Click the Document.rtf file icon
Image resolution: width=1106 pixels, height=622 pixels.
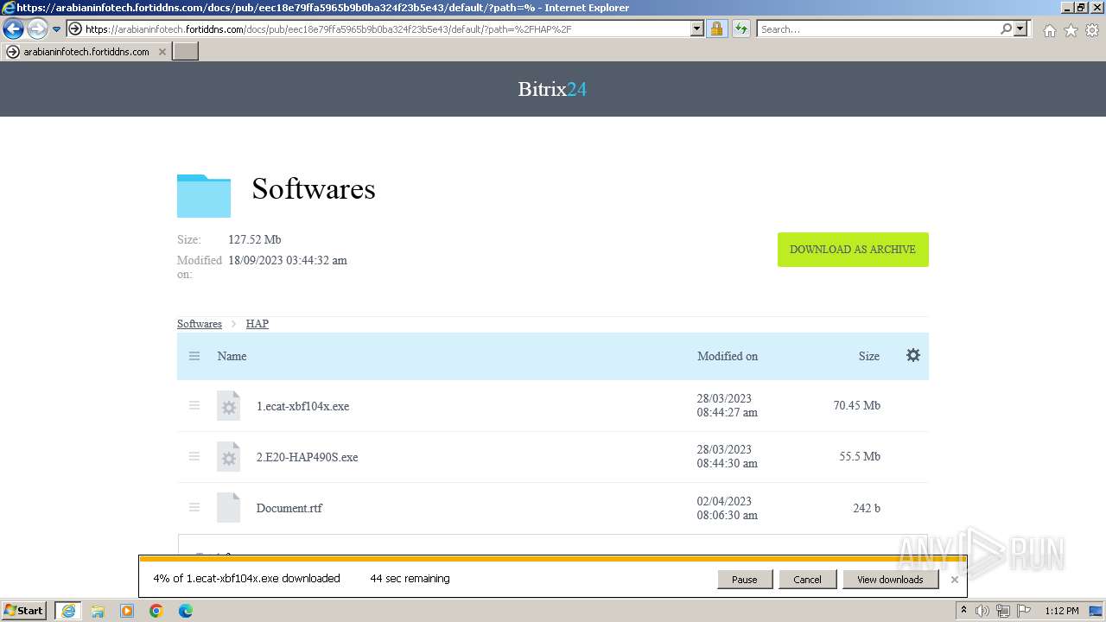click(228, 508)
